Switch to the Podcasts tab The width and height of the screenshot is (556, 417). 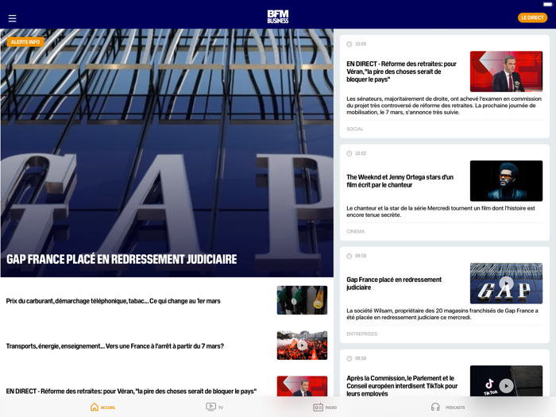448,407
